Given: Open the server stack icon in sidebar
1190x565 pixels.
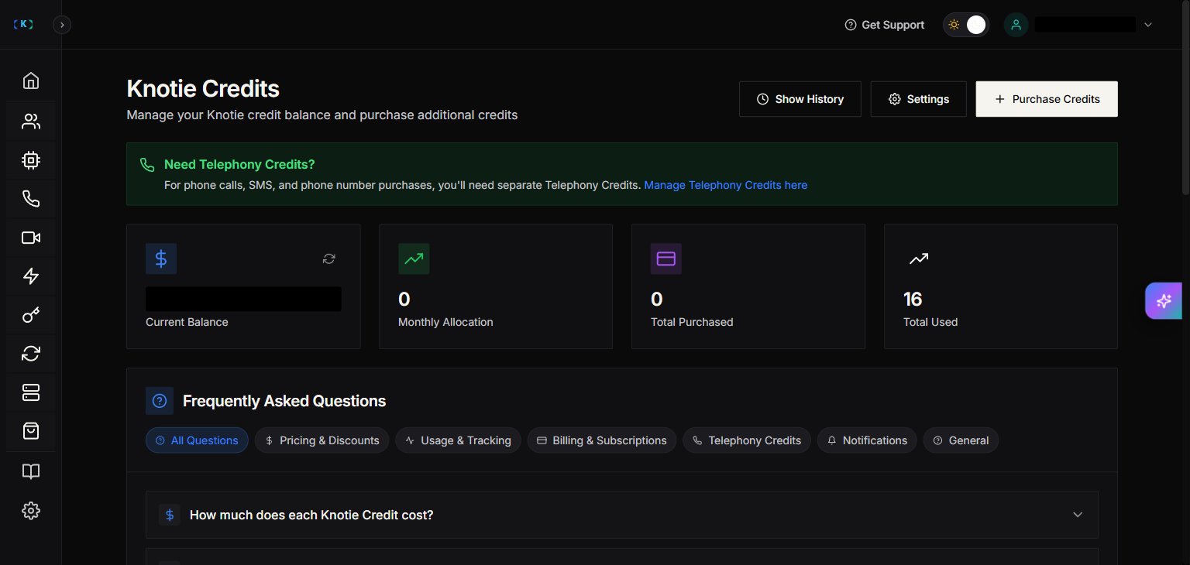Looking at the screenshot, I should [30, 392].
